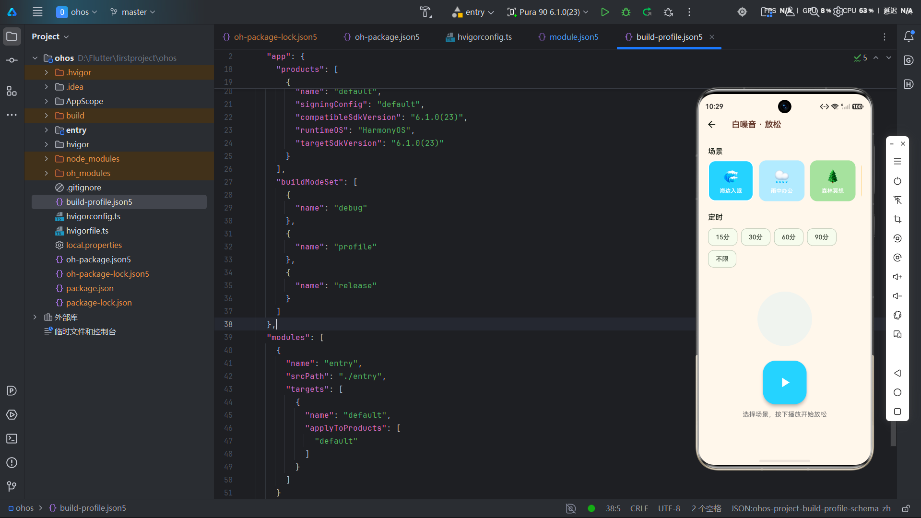The image size is (921, 518).
Task: Open the master branch dropdown
Action: click(132, 12)
